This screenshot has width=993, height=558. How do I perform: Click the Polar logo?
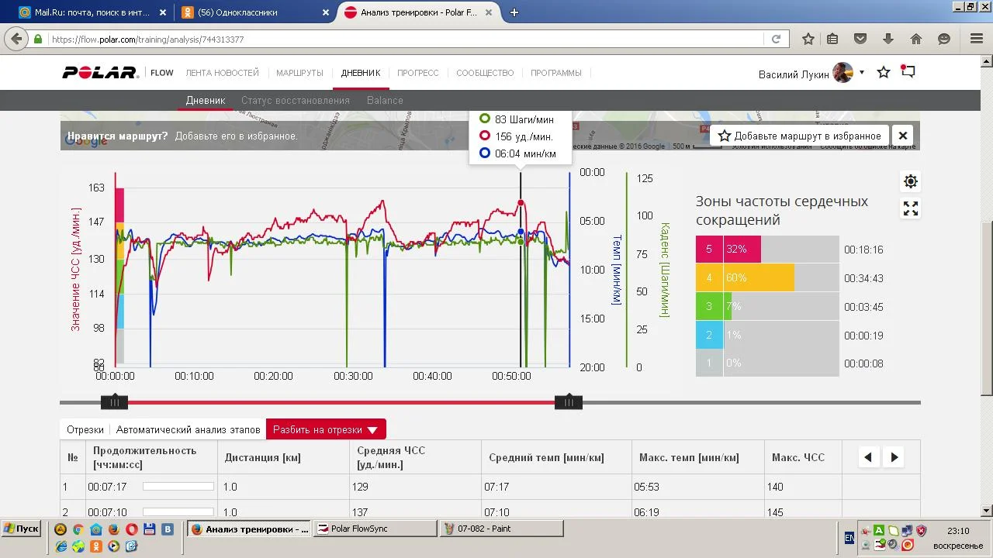pos(100,73)
